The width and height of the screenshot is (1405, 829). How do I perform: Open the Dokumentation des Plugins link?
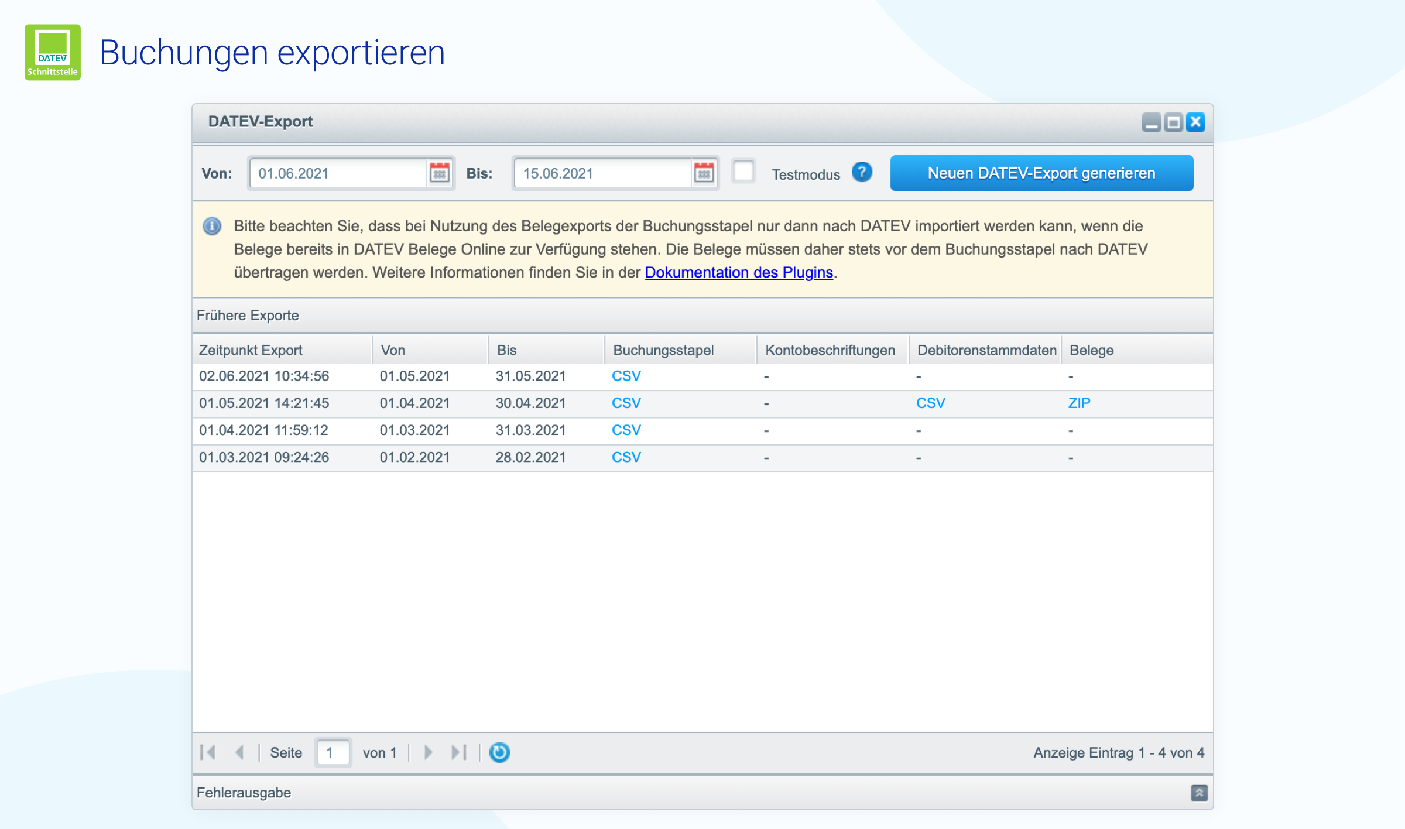[x=739, y=272]
